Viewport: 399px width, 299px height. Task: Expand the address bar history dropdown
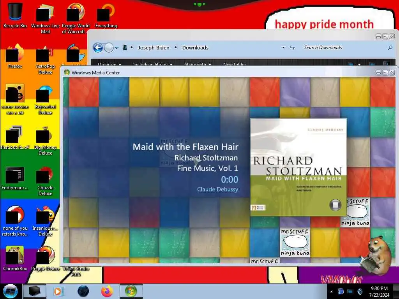(283, 47)
